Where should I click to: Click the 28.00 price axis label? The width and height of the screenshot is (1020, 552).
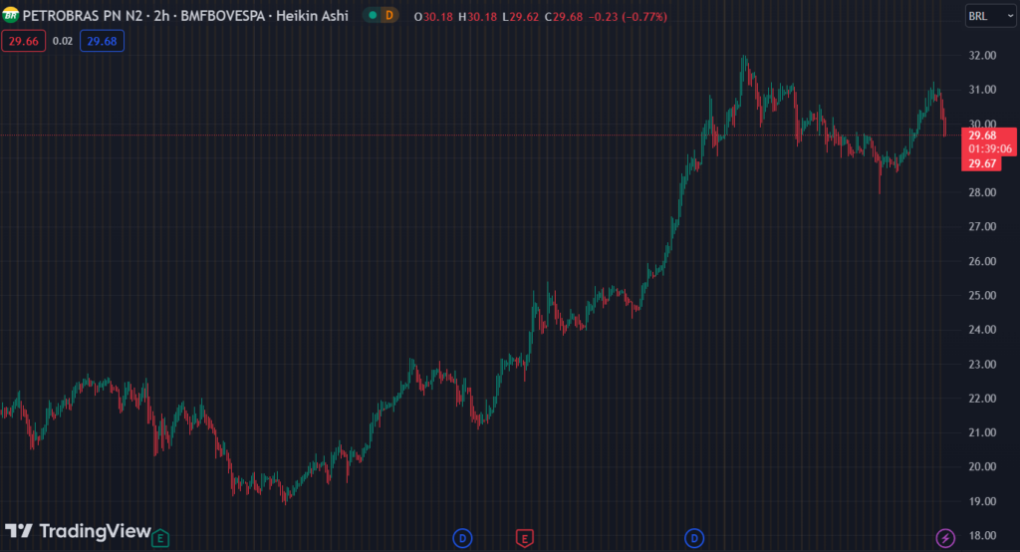[x=982, y=192]
